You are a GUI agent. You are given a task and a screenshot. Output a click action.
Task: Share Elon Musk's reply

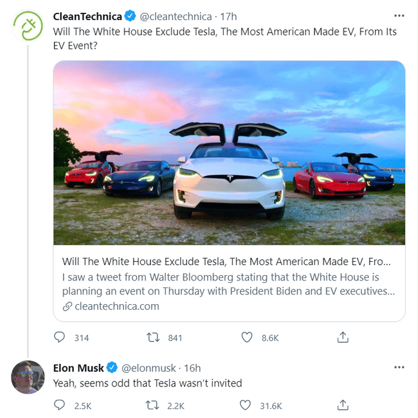point(343,405)
